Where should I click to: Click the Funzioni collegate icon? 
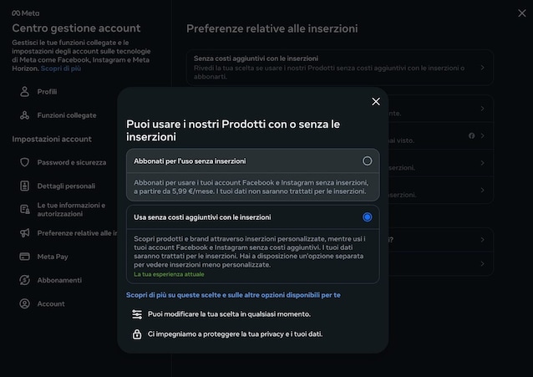[24, 115]
